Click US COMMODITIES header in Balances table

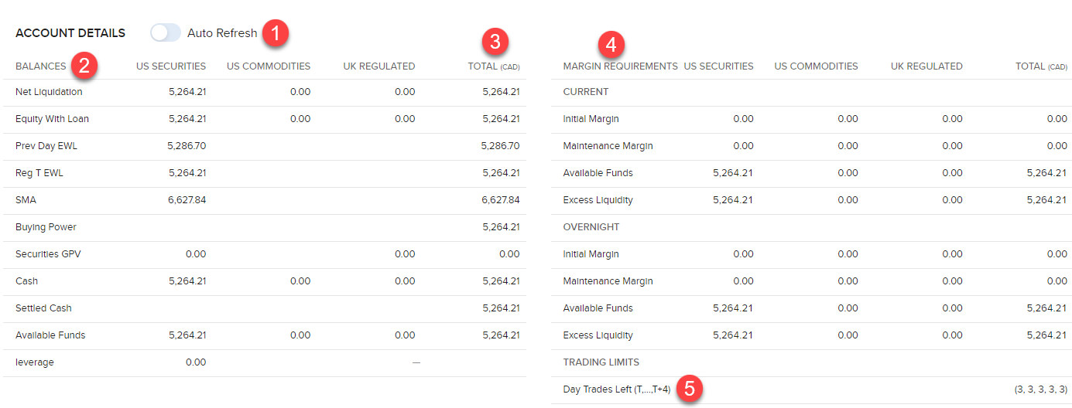coord(269,66)
